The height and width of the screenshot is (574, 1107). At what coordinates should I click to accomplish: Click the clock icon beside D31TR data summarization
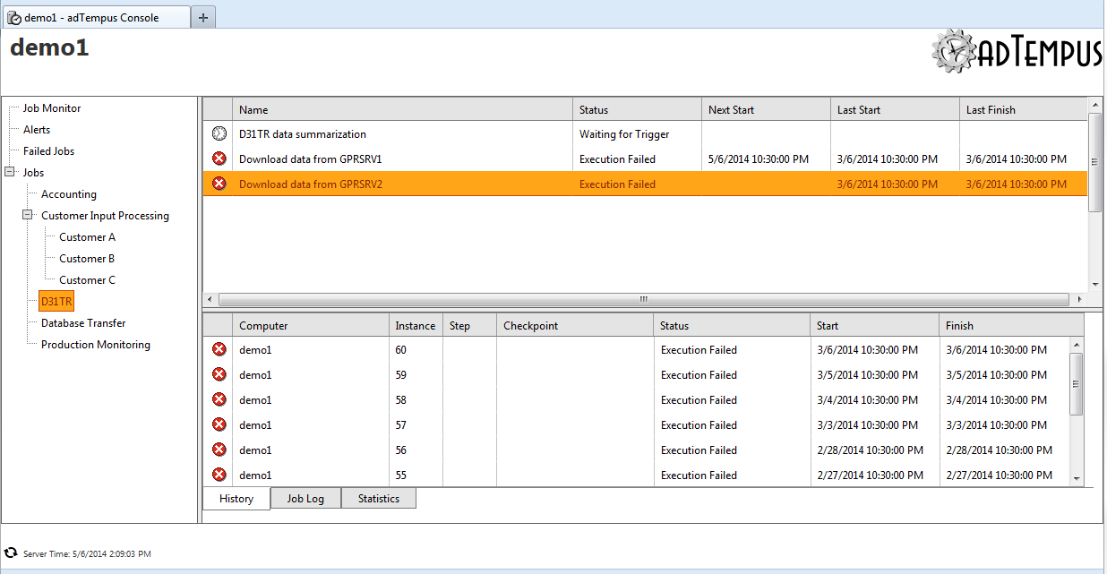coord(219,134)
